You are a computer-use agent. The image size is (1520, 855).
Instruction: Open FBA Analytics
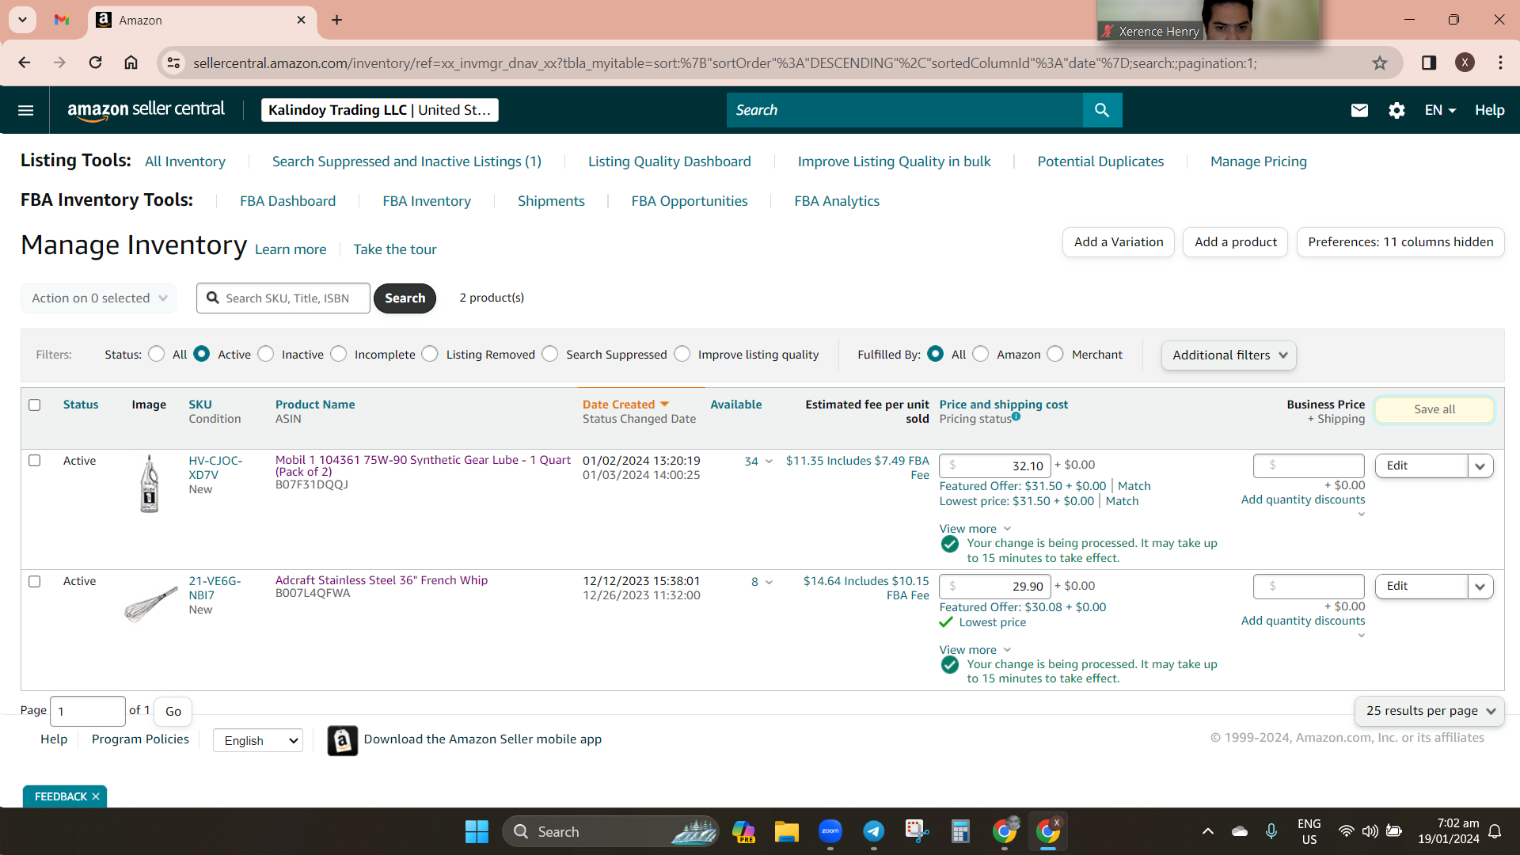coord(837,201)
